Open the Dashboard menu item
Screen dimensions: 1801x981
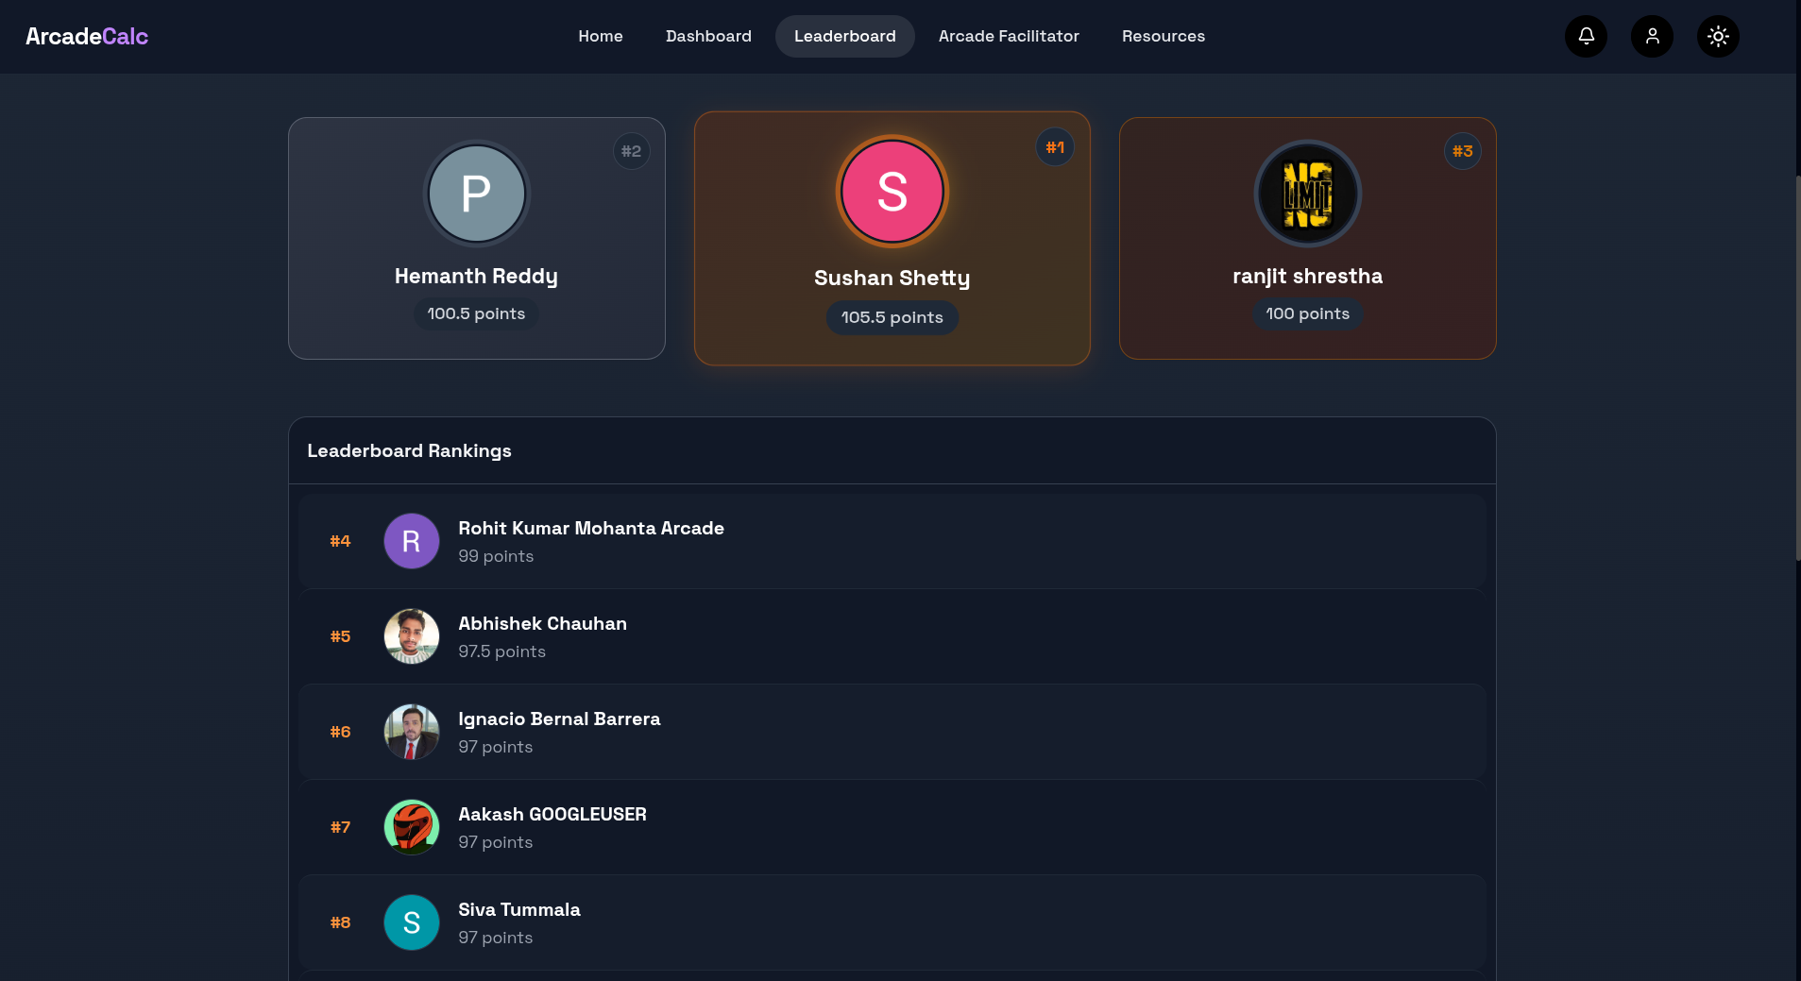(x=708, y=36)
